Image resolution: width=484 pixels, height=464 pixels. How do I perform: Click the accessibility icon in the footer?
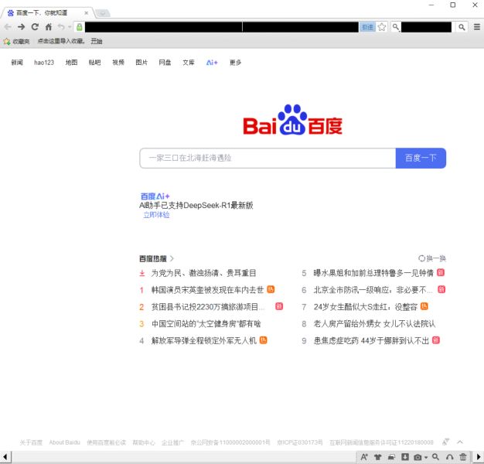click(x=445, y=442)
